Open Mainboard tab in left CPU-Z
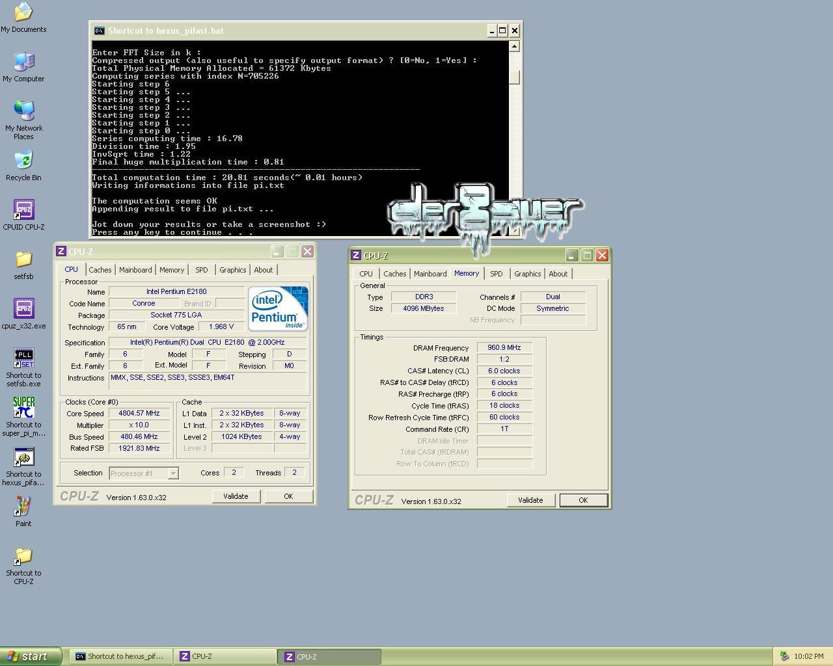The height and width of the screenshot is (666, 833). point(135,270)
